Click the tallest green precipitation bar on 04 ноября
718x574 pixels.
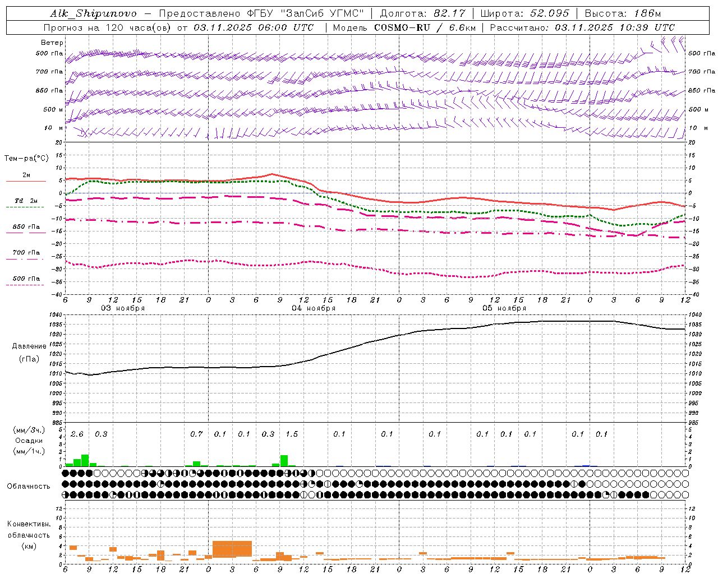tap(284, 461)
